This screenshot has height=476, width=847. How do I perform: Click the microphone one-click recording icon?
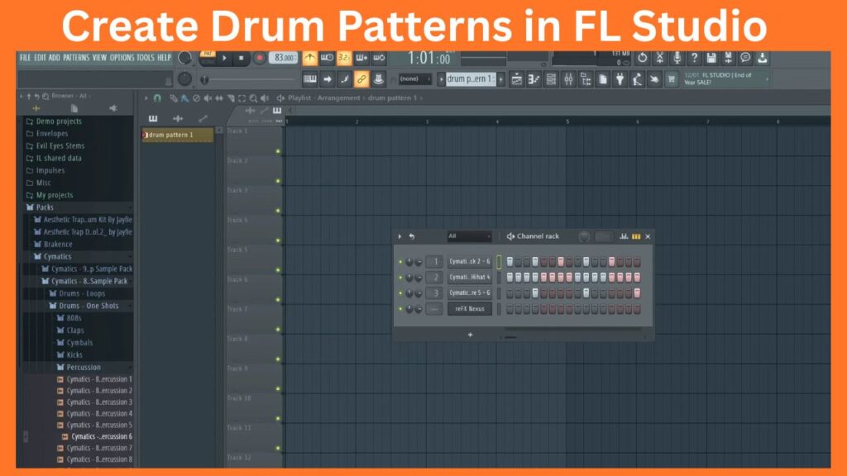[677, 58]
